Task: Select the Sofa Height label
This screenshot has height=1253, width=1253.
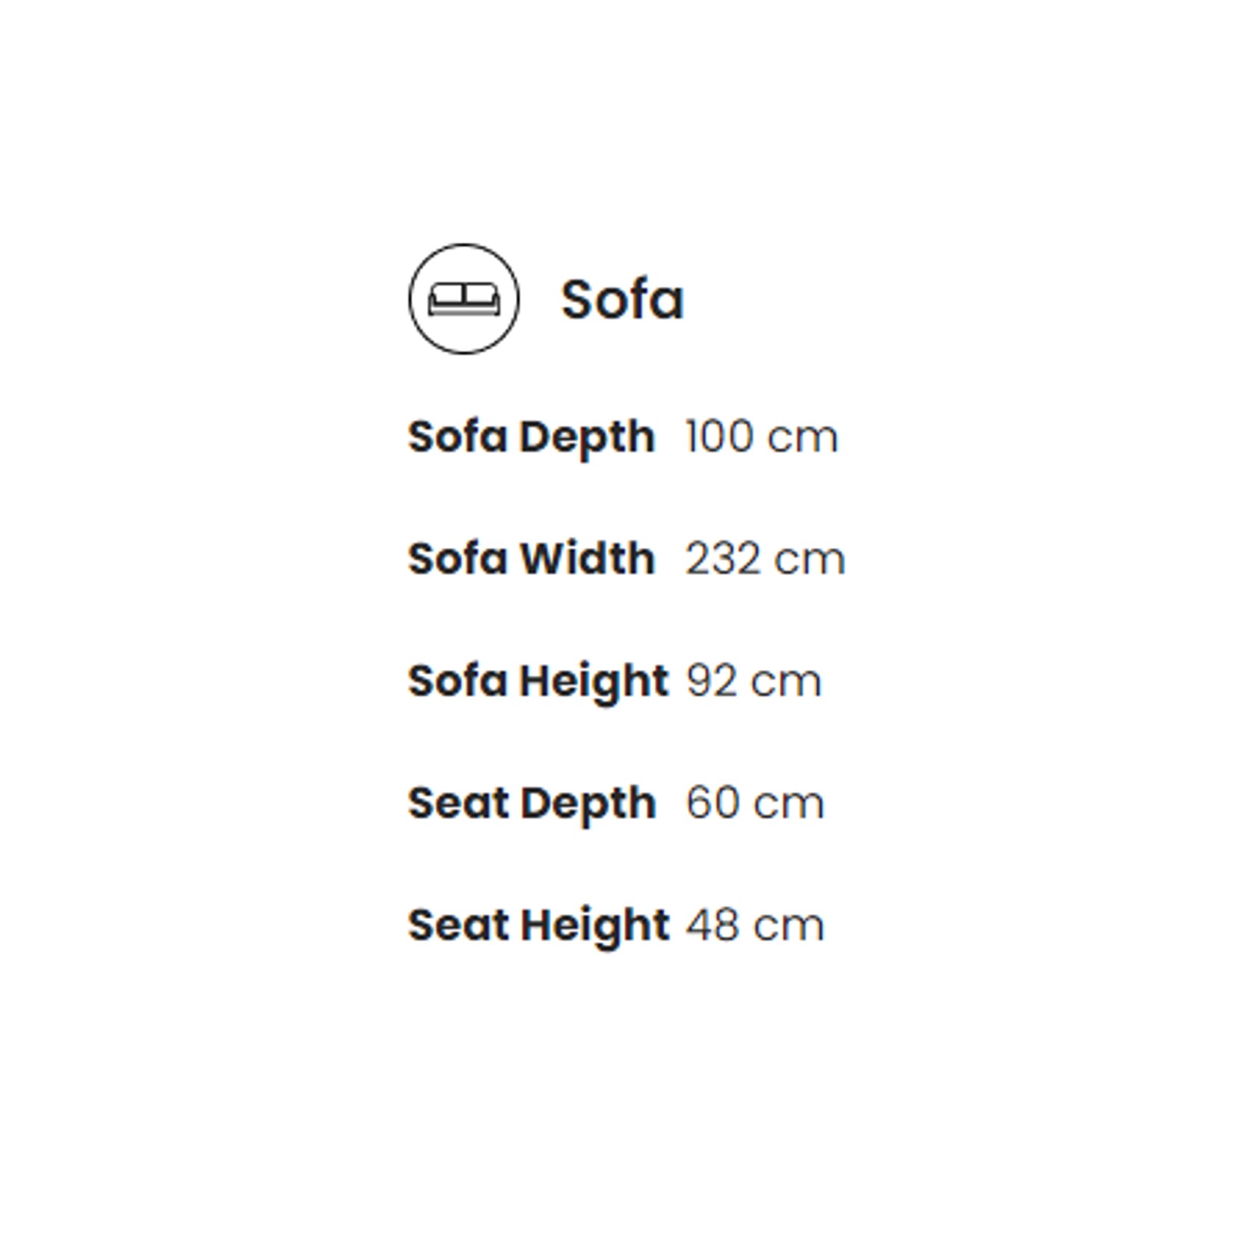Action: click(x=538, y=682)
